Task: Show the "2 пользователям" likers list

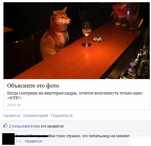Action: click(24, 126)
